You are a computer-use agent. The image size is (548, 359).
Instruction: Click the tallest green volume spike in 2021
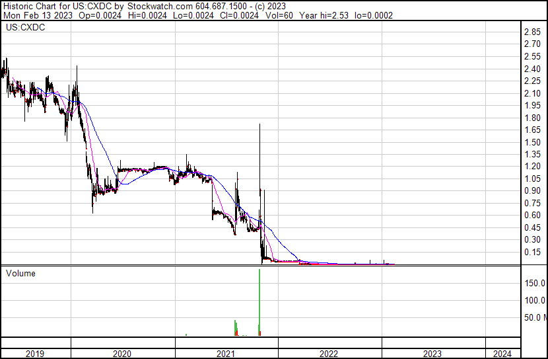tap(259, 303)
